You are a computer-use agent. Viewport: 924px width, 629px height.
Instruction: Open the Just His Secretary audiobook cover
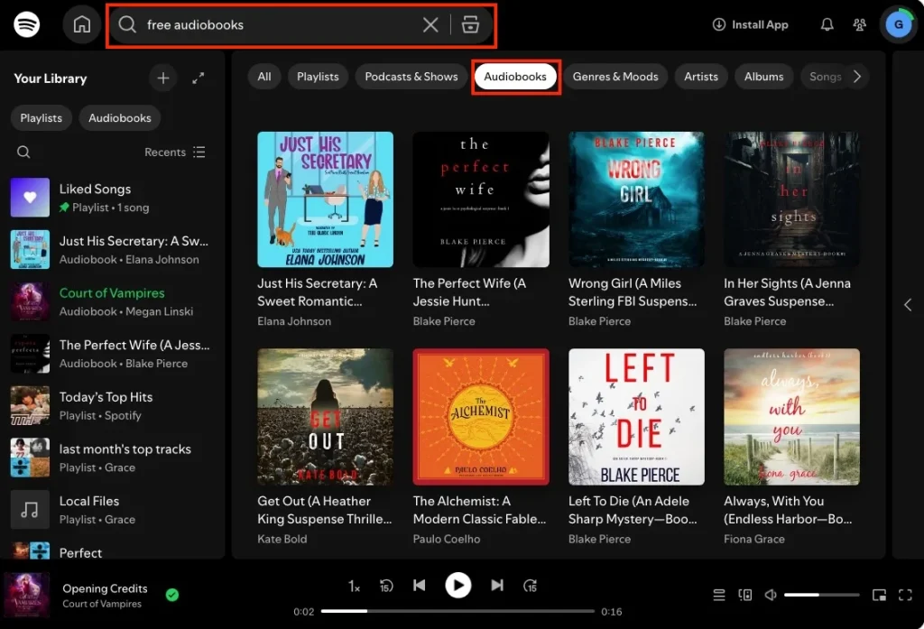[325, 199]
